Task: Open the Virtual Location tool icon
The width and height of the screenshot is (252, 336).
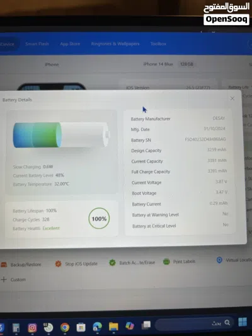Action: point(219,260)
